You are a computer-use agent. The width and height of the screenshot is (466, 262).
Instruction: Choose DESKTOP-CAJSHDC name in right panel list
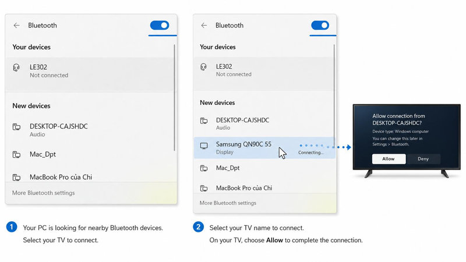coord(242,120)
